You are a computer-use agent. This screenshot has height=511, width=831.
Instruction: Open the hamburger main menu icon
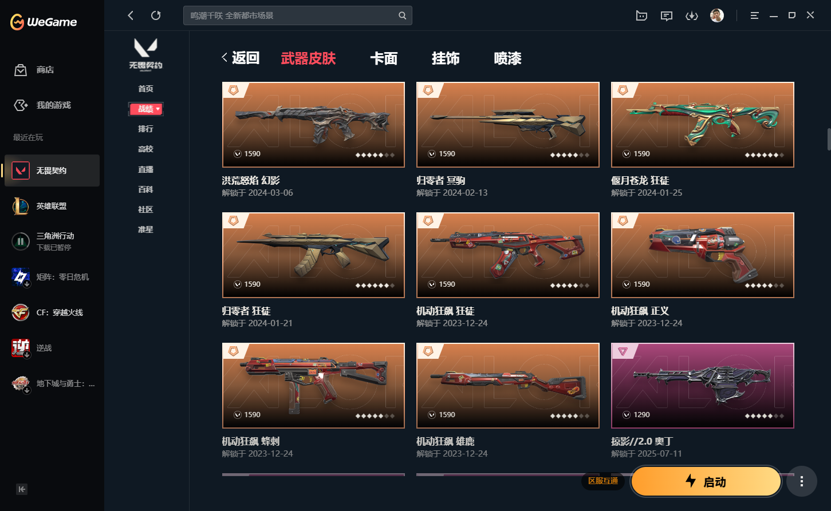[x=754, y=15]
